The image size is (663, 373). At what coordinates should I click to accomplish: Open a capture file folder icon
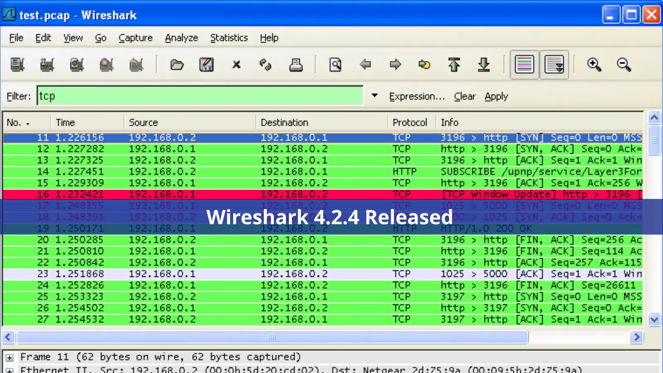[x=177, y=65]
